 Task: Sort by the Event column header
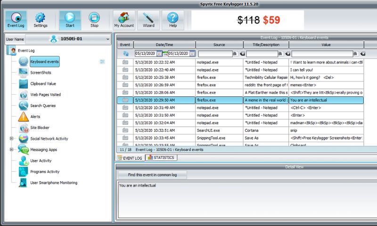coord(125,45)
